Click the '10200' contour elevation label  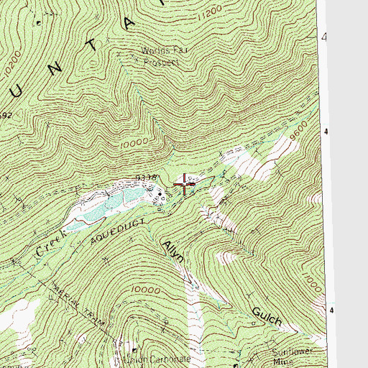coord(13,63)
